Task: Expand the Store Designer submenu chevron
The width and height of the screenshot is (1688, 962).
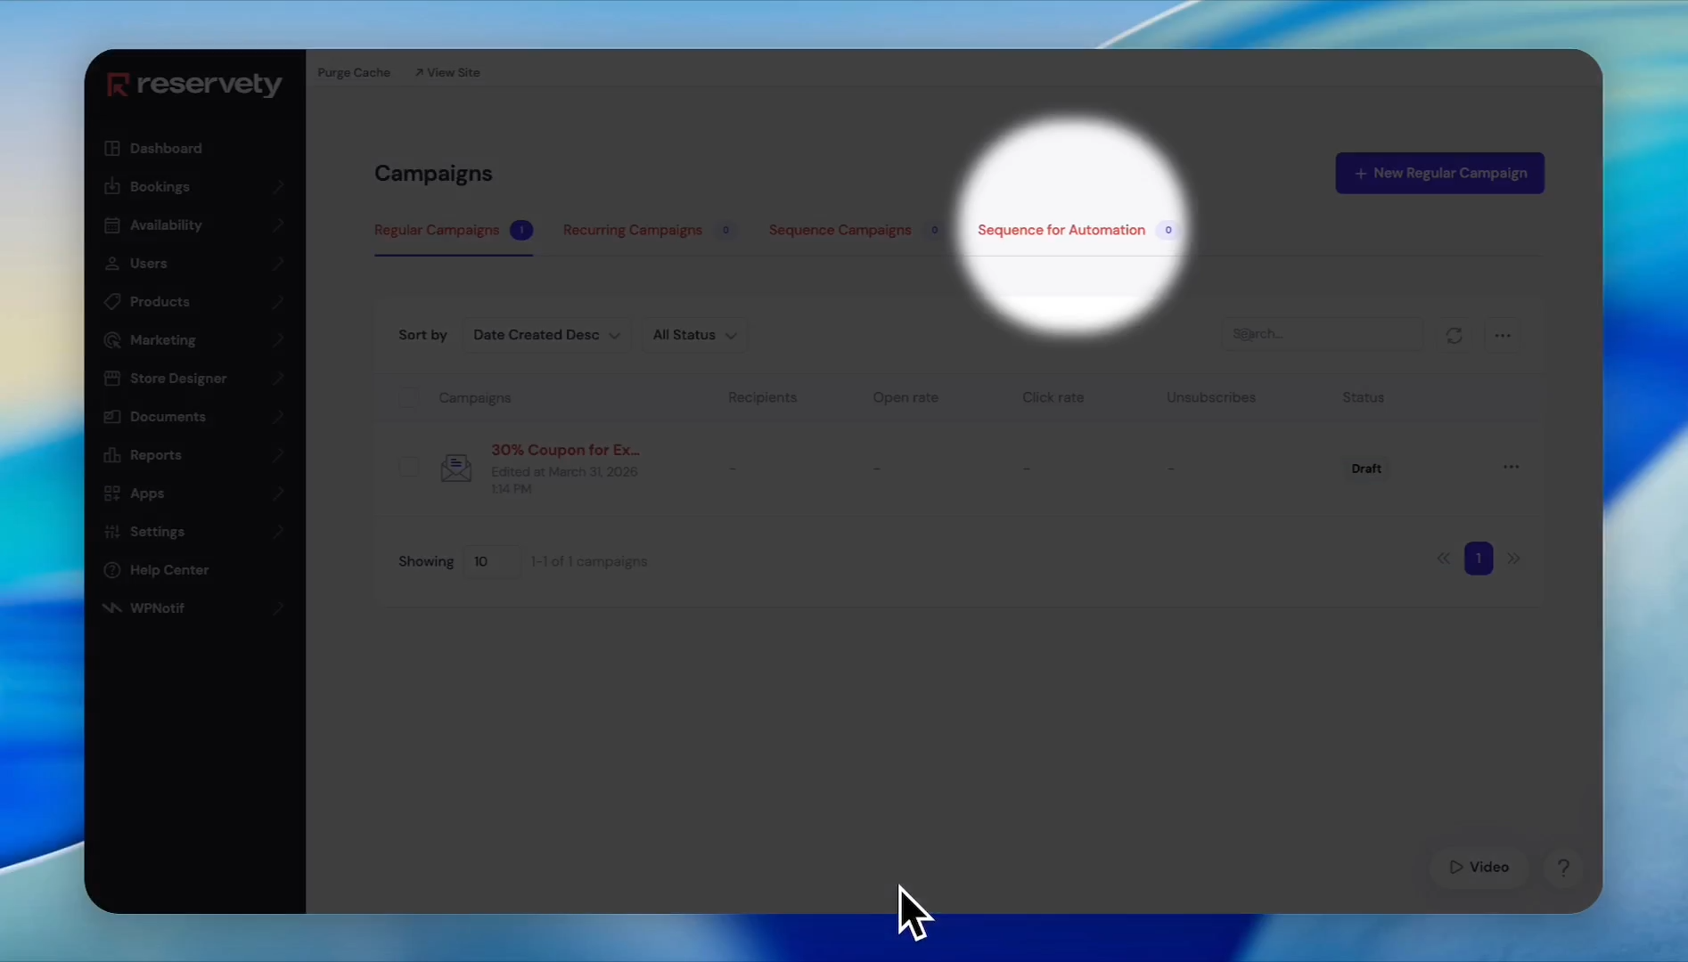Action: coord(278,378)
